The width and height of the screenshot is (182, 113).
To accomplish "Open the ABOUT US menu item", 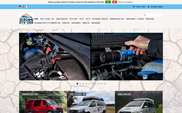I will click(x=86, y=23).
